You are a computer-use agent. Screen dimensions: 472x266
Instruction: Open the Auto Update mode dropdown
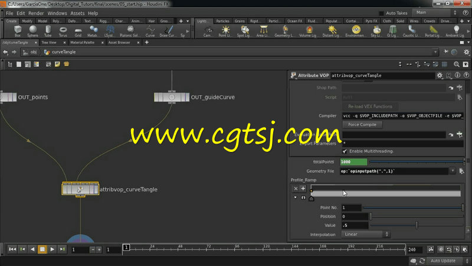(448, 261)
